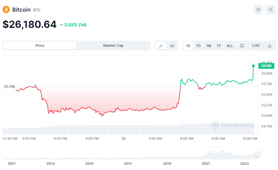Toggle LOG scale on the chart
Viewport: 278px width, 170px height.
256,46
